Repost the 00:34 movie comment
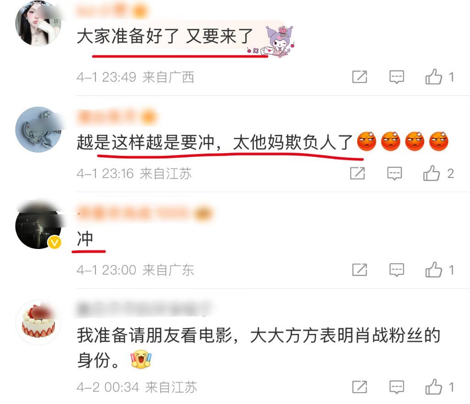Image resolution: width=470 pixels, height=404 pixels. click(x=359, y=387)
